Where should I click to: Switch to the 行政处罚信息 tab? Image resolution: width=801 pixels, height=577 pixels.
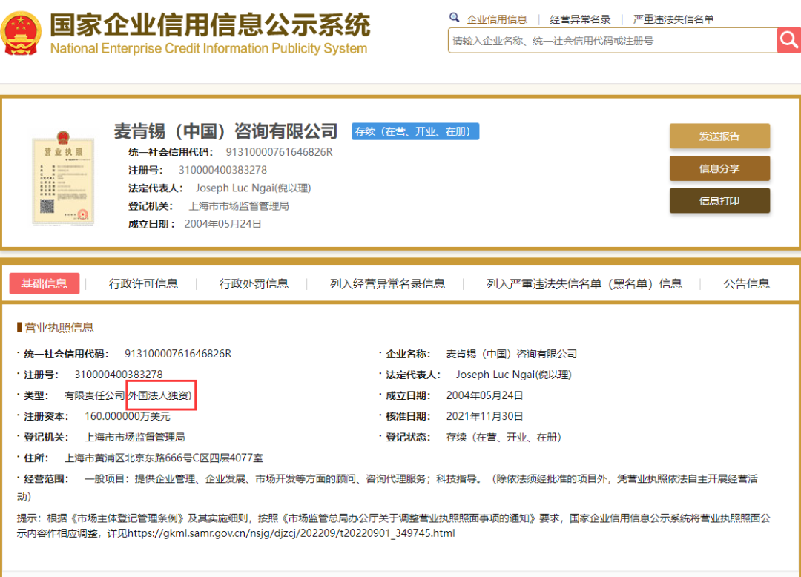click(x=254, y=284)
